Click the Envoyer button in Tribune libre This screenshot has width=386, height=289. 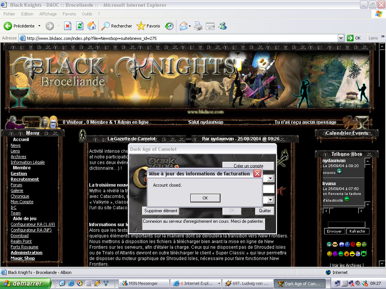click(334, 231)
